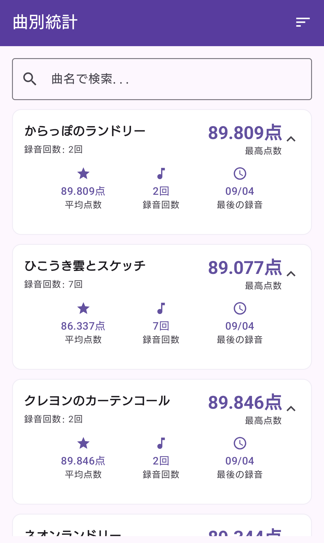This screenshot has height=543, width=324.
Task: Select the からっぽのランドリー song title
Action: pos(85,131)
